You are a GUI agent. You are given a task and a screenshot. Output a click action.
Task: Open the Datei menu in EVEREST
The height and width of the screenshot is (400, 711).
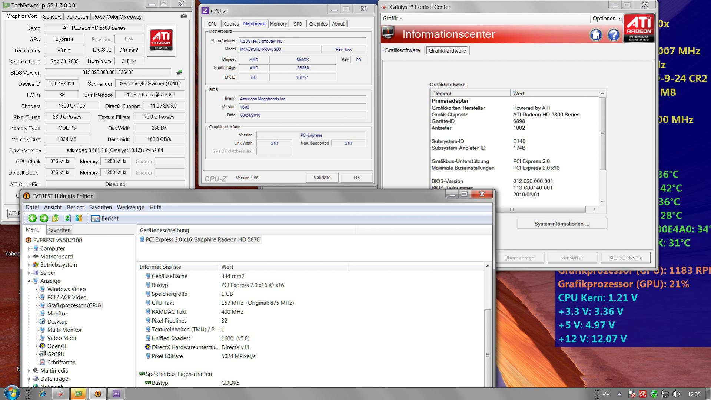(x=32, y=207)
